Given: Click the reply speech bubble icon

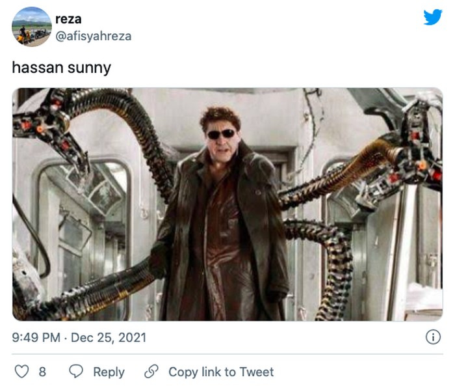Looking at the screenshot, I should point(76,372).
